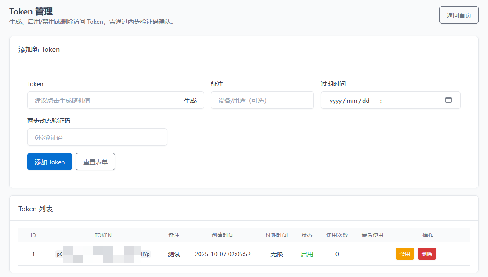Reset the form with 重置表单
The width and height of the screenshot is (488, 277).
pyautogui.click(x=95, y=162)
